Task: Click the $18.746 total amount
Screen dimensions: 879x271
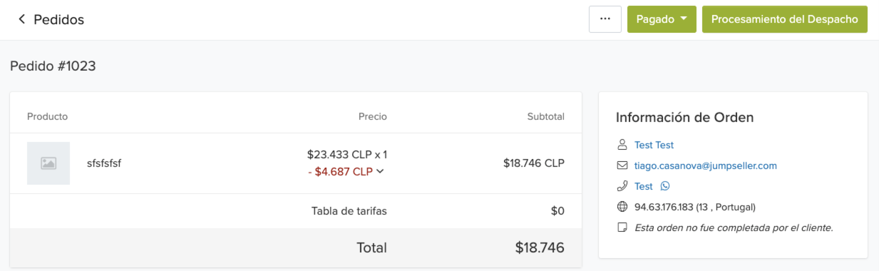Action: [539, 247]
